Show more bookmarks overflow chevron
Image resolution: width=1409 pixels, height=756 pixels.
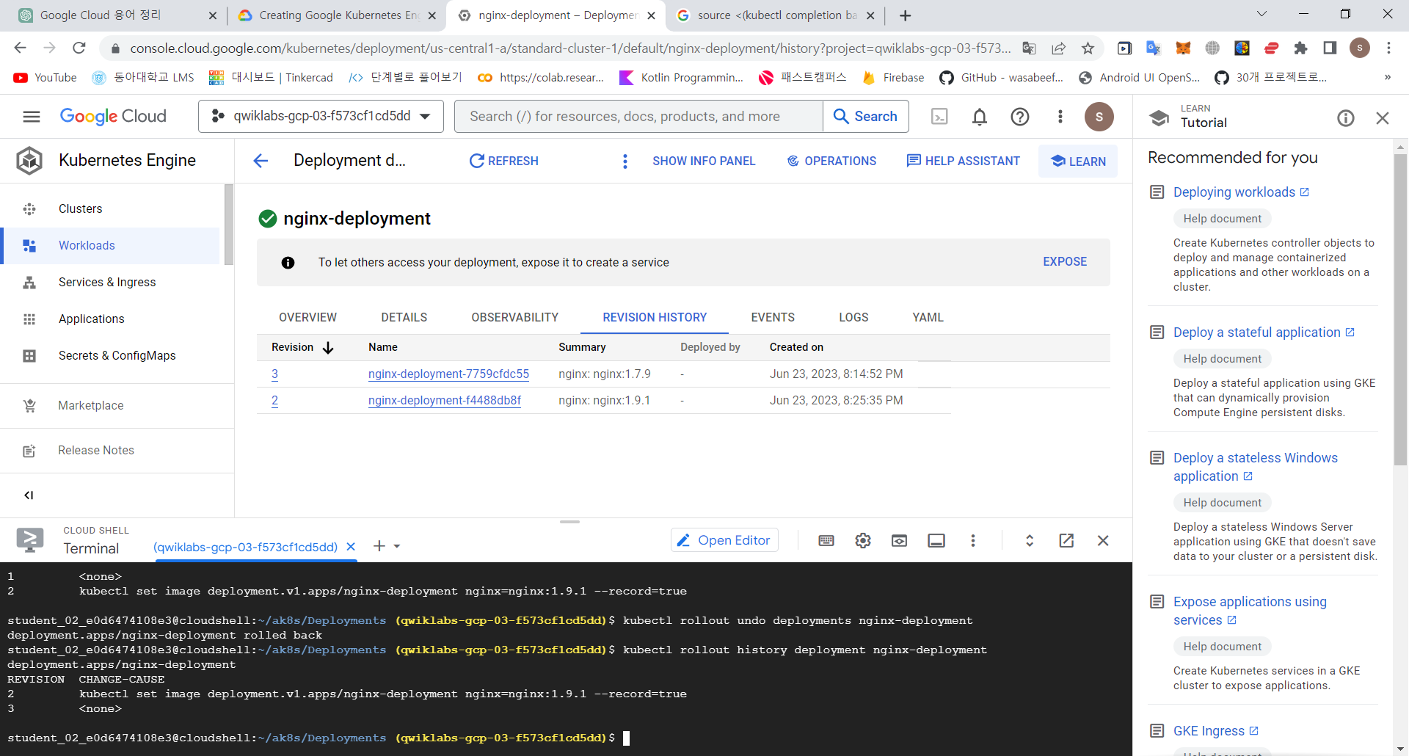[x=1387, y=77]
